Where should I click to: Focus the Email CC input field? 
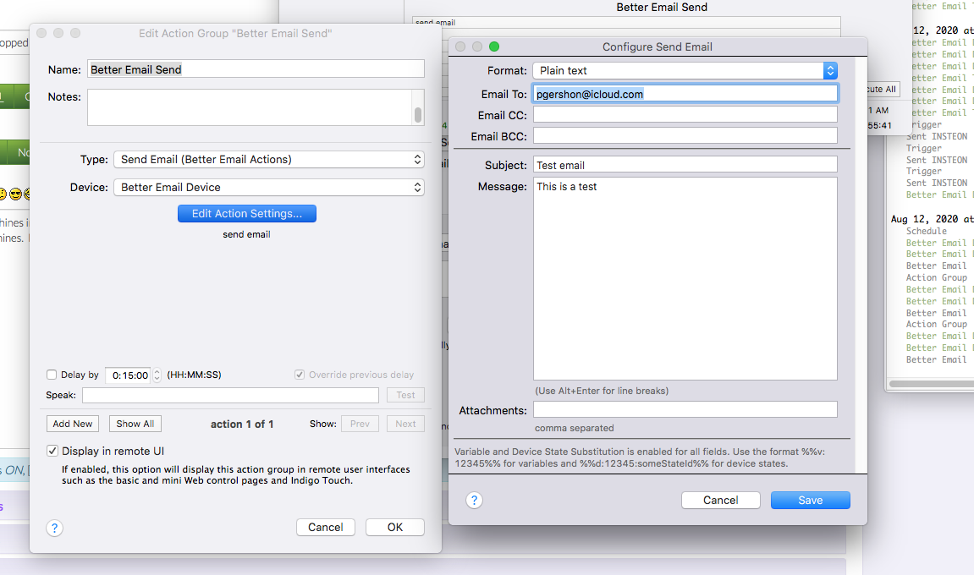tap(685, 115)
